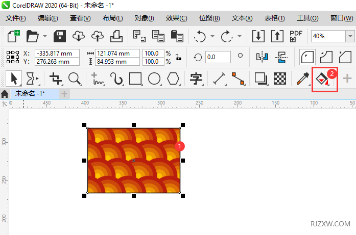Click the Interactive Fill tool
The height and width of the screenshot is (235, 356).
pos(322,79)
